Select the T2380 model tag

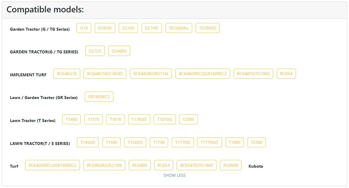tap(256, 142)
